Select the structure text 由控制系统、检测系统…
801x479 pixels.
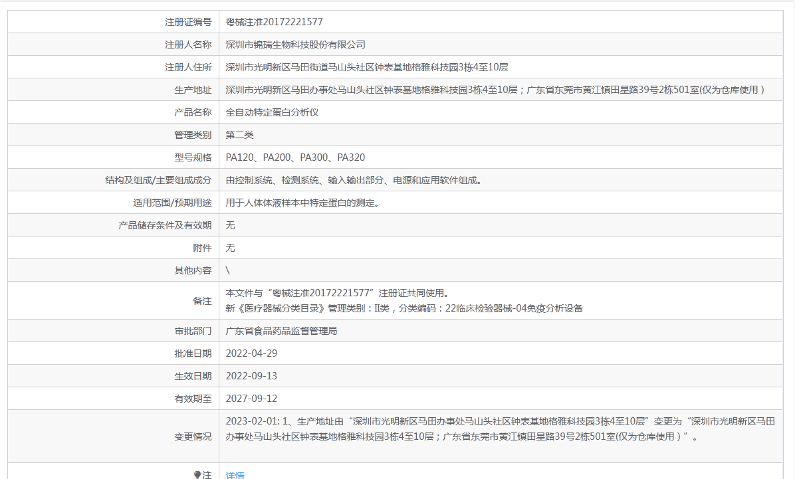click(x=354, y=180)
